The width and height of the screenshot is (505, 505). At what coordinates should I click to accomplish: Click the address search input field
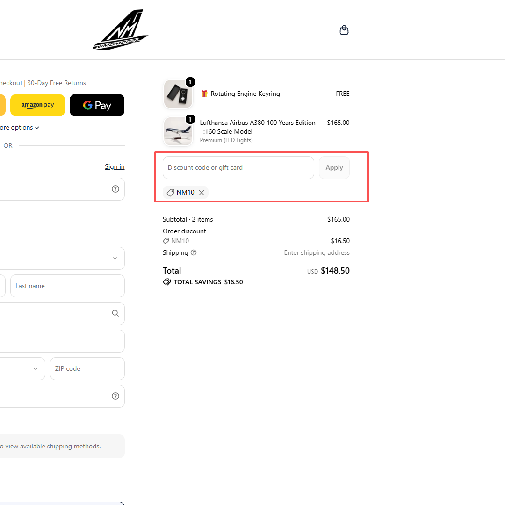tap(62, 313)
